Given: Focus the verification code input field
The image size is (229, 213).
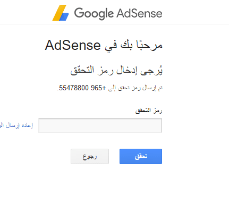Looking at the screenshot, I should (x=100, y=125).
